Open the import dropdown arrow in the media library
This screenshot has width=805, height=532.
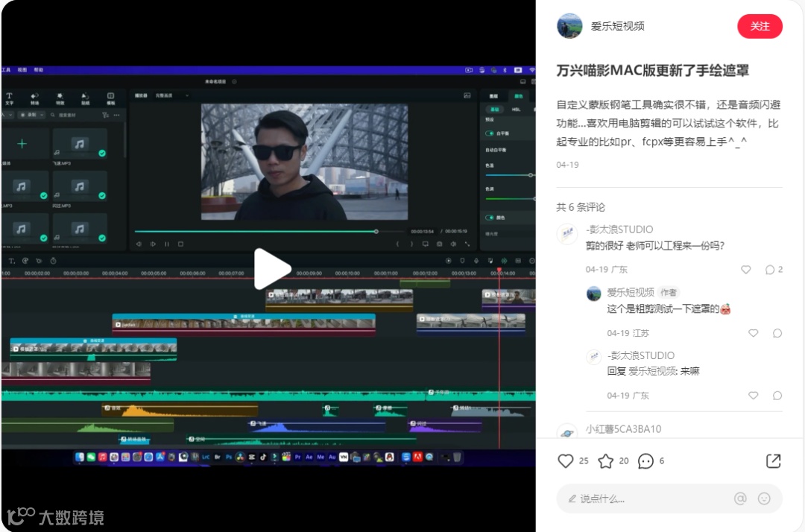point(10,115)
